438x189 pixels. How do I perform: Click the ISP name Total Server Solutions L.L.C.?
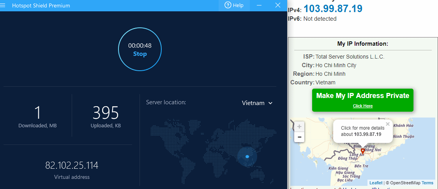pos(350,57)
